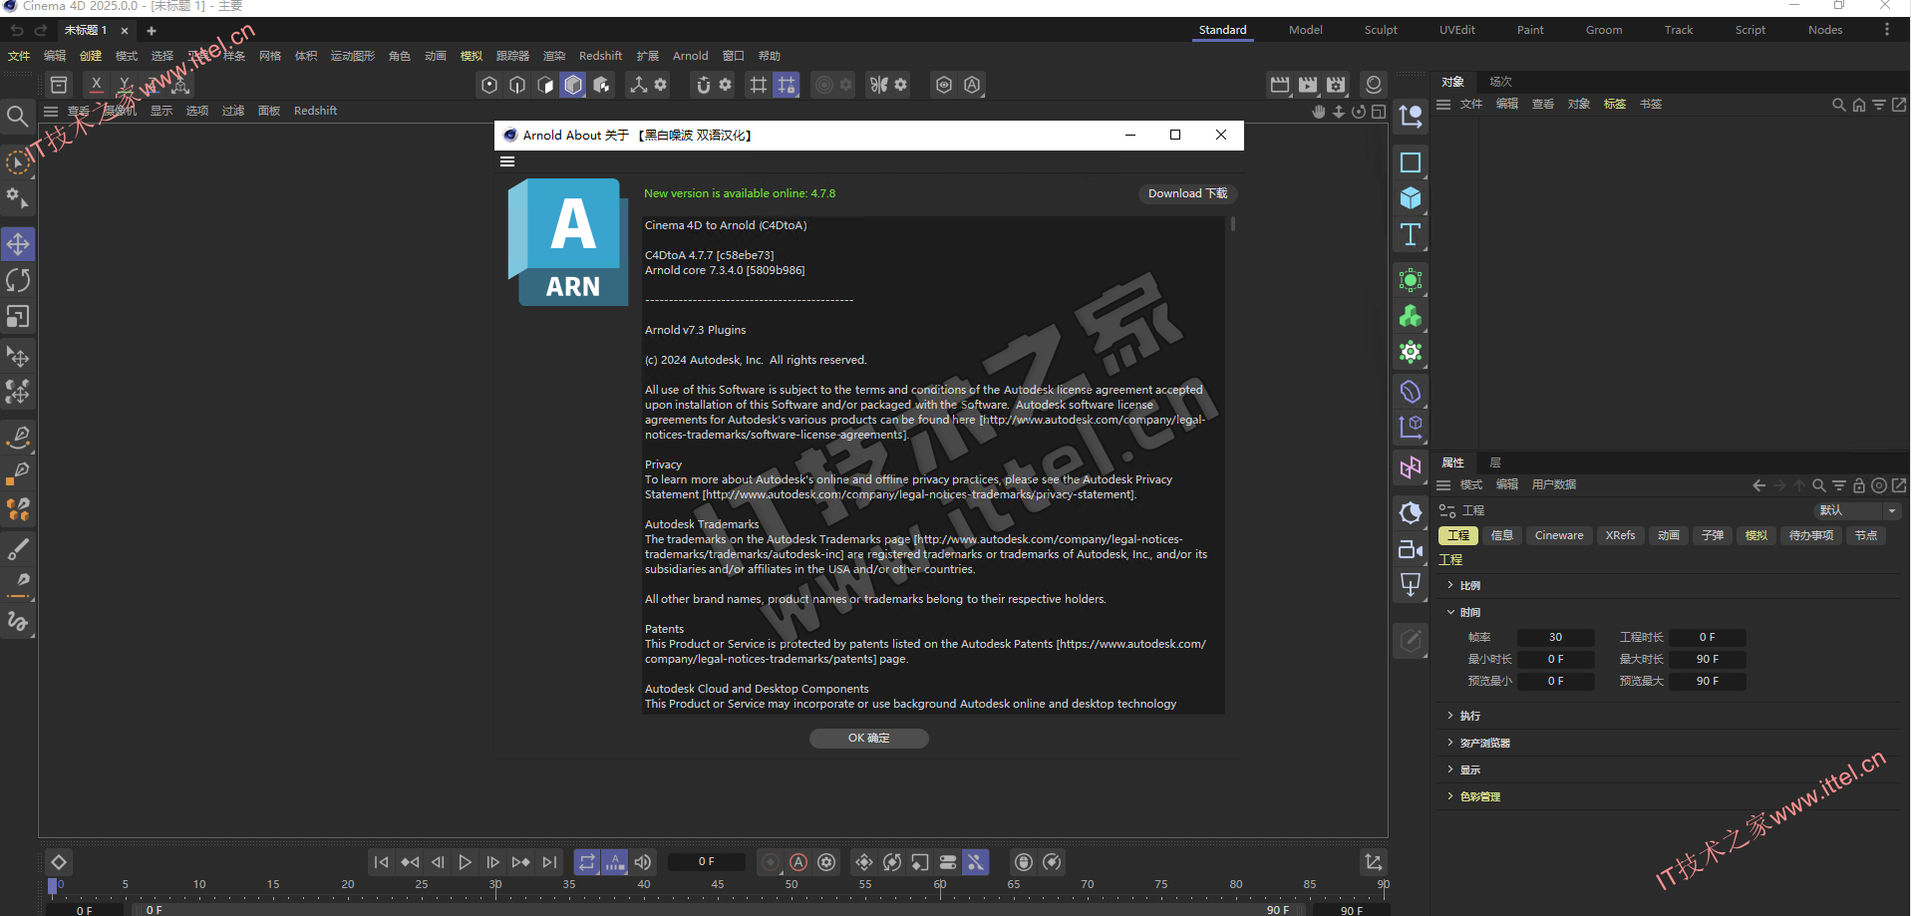The image size is (1912, 916).
Task: Select the Cineware attribute tab
Action: point(1559,535)
